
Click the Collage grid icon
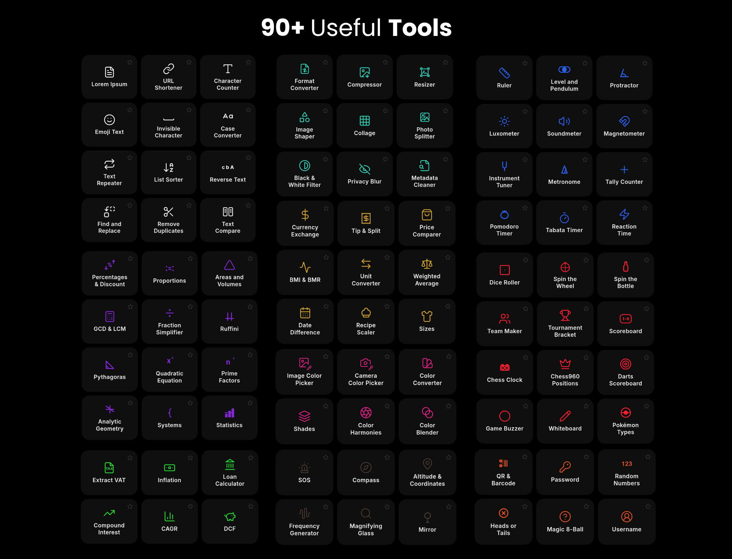pos(365,120)
